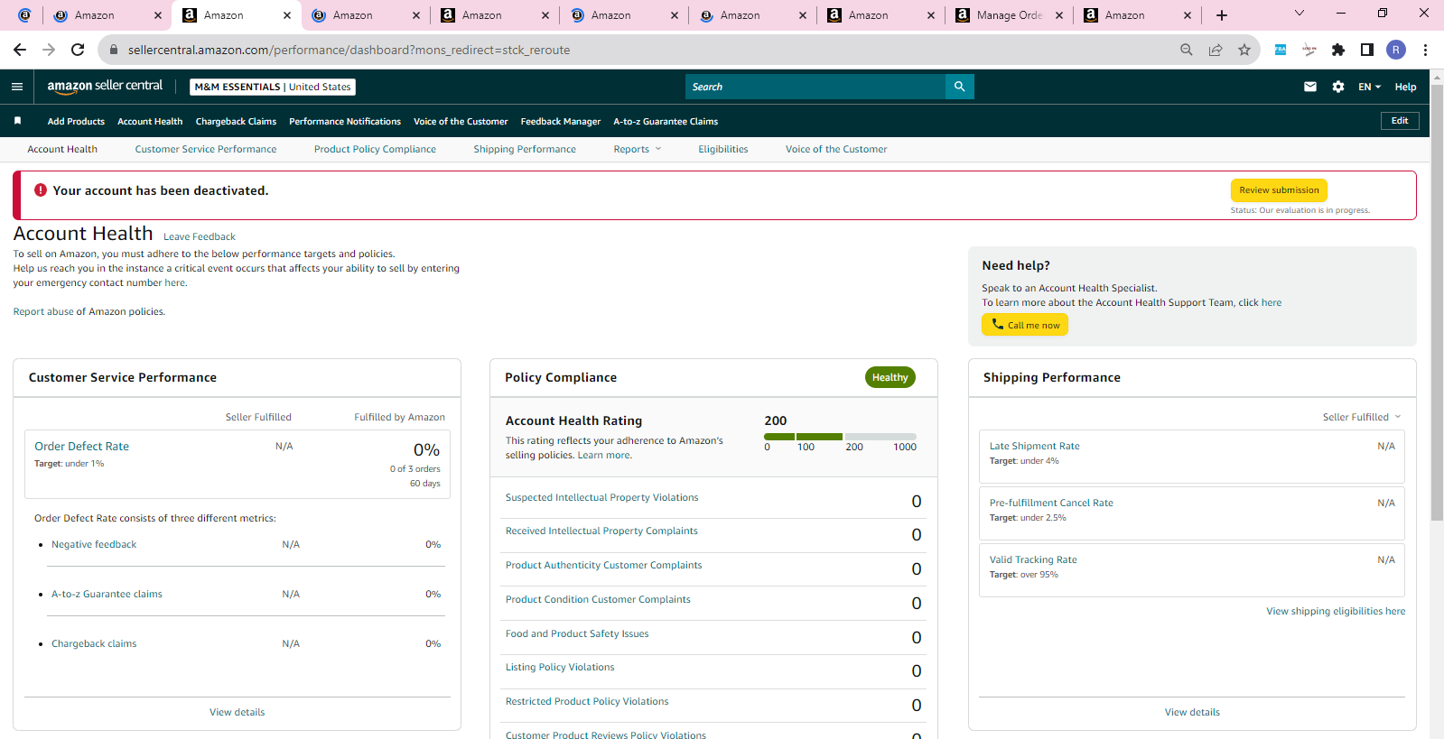Screen dimensions: 1444x739
Task: Expand the Reports dropdown
Action: pyautogui.click(x=638, y=149)
